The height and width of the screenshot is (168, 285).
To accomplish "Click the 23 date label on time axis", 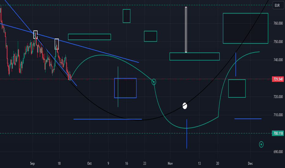I will click(x=145, y=163).
